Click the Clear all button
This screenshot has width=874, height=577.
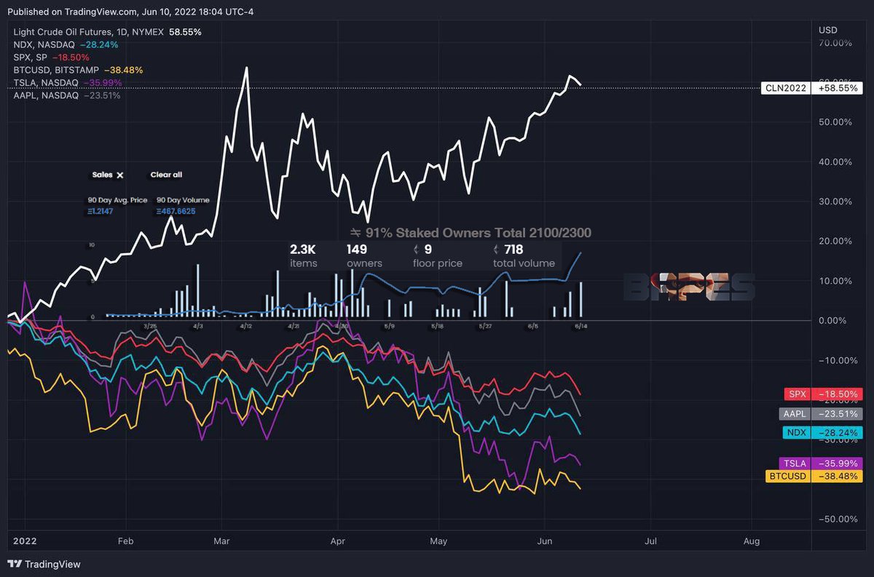point(166,175)
